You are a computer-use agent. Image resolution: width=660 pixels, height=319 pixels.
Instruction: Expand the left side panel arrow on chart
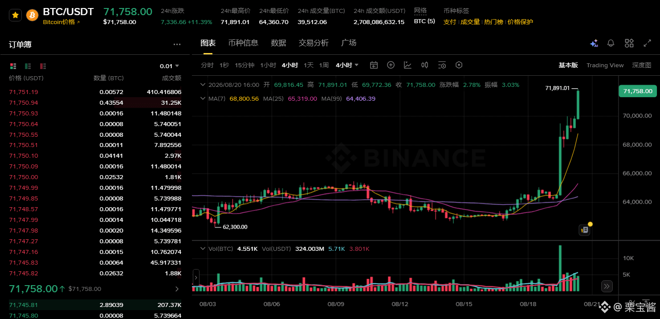[x=195, y=277]
